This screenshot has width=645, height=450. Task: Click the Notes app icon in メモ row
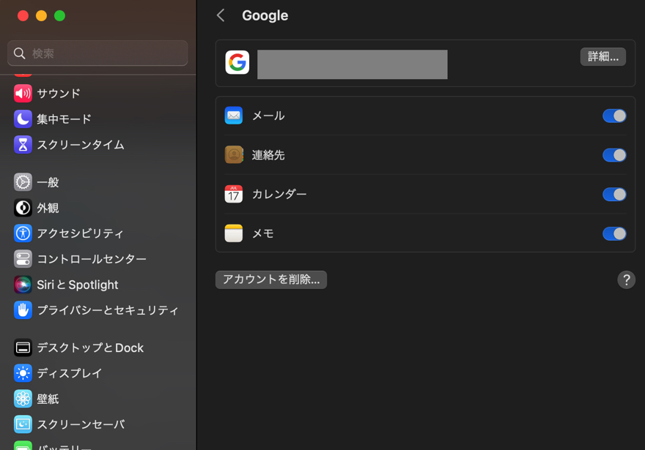234,233
